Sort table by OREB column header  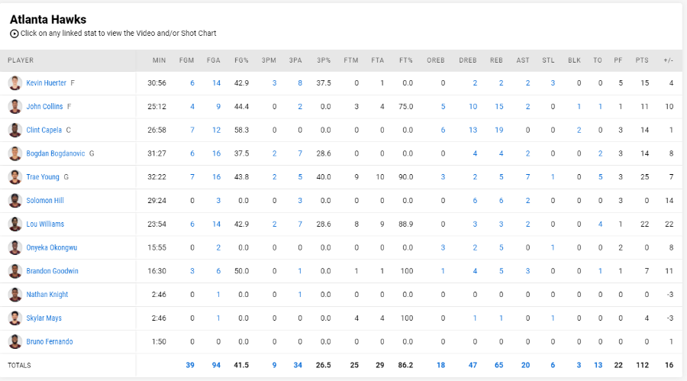click(436, 60)
